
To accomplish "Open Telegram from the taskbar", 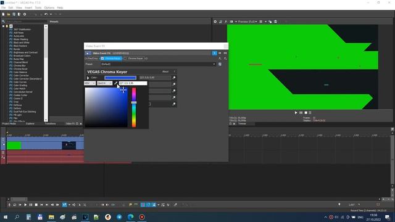I will pos(119,217).
